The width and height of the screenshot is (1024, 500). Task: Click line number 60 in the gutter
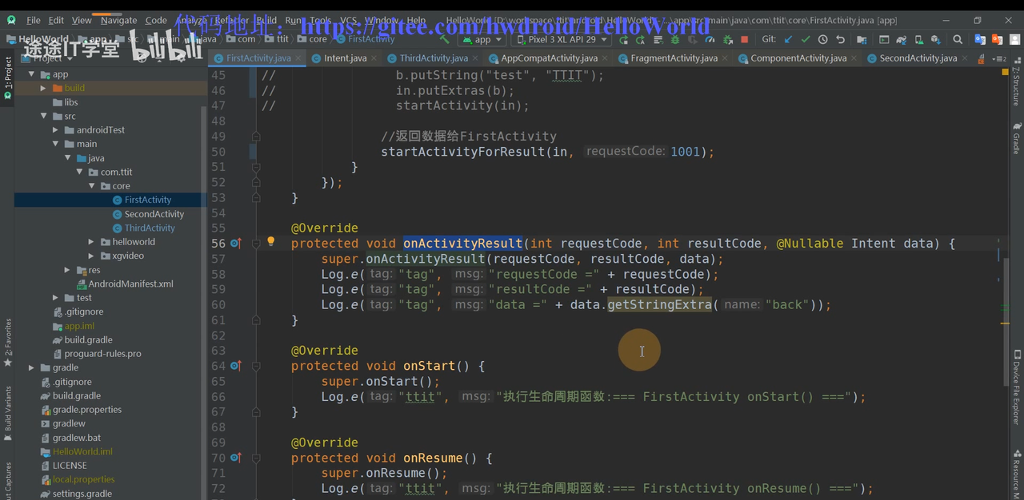218,304
